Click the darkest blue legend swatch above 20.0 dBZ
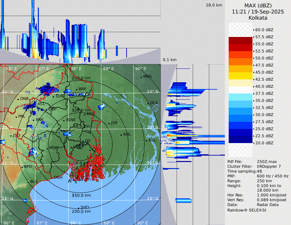 click(x=241, y=139)
